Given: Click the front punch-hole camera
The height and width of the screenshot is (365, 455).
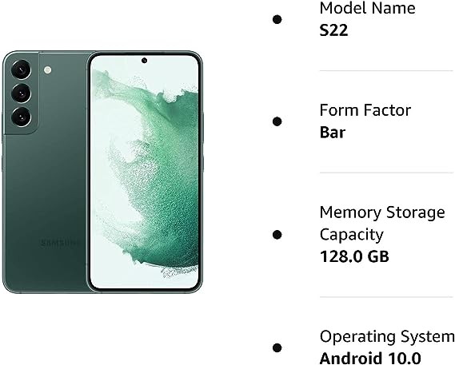Looking at the screenshot, I should [x=144, y=61].
